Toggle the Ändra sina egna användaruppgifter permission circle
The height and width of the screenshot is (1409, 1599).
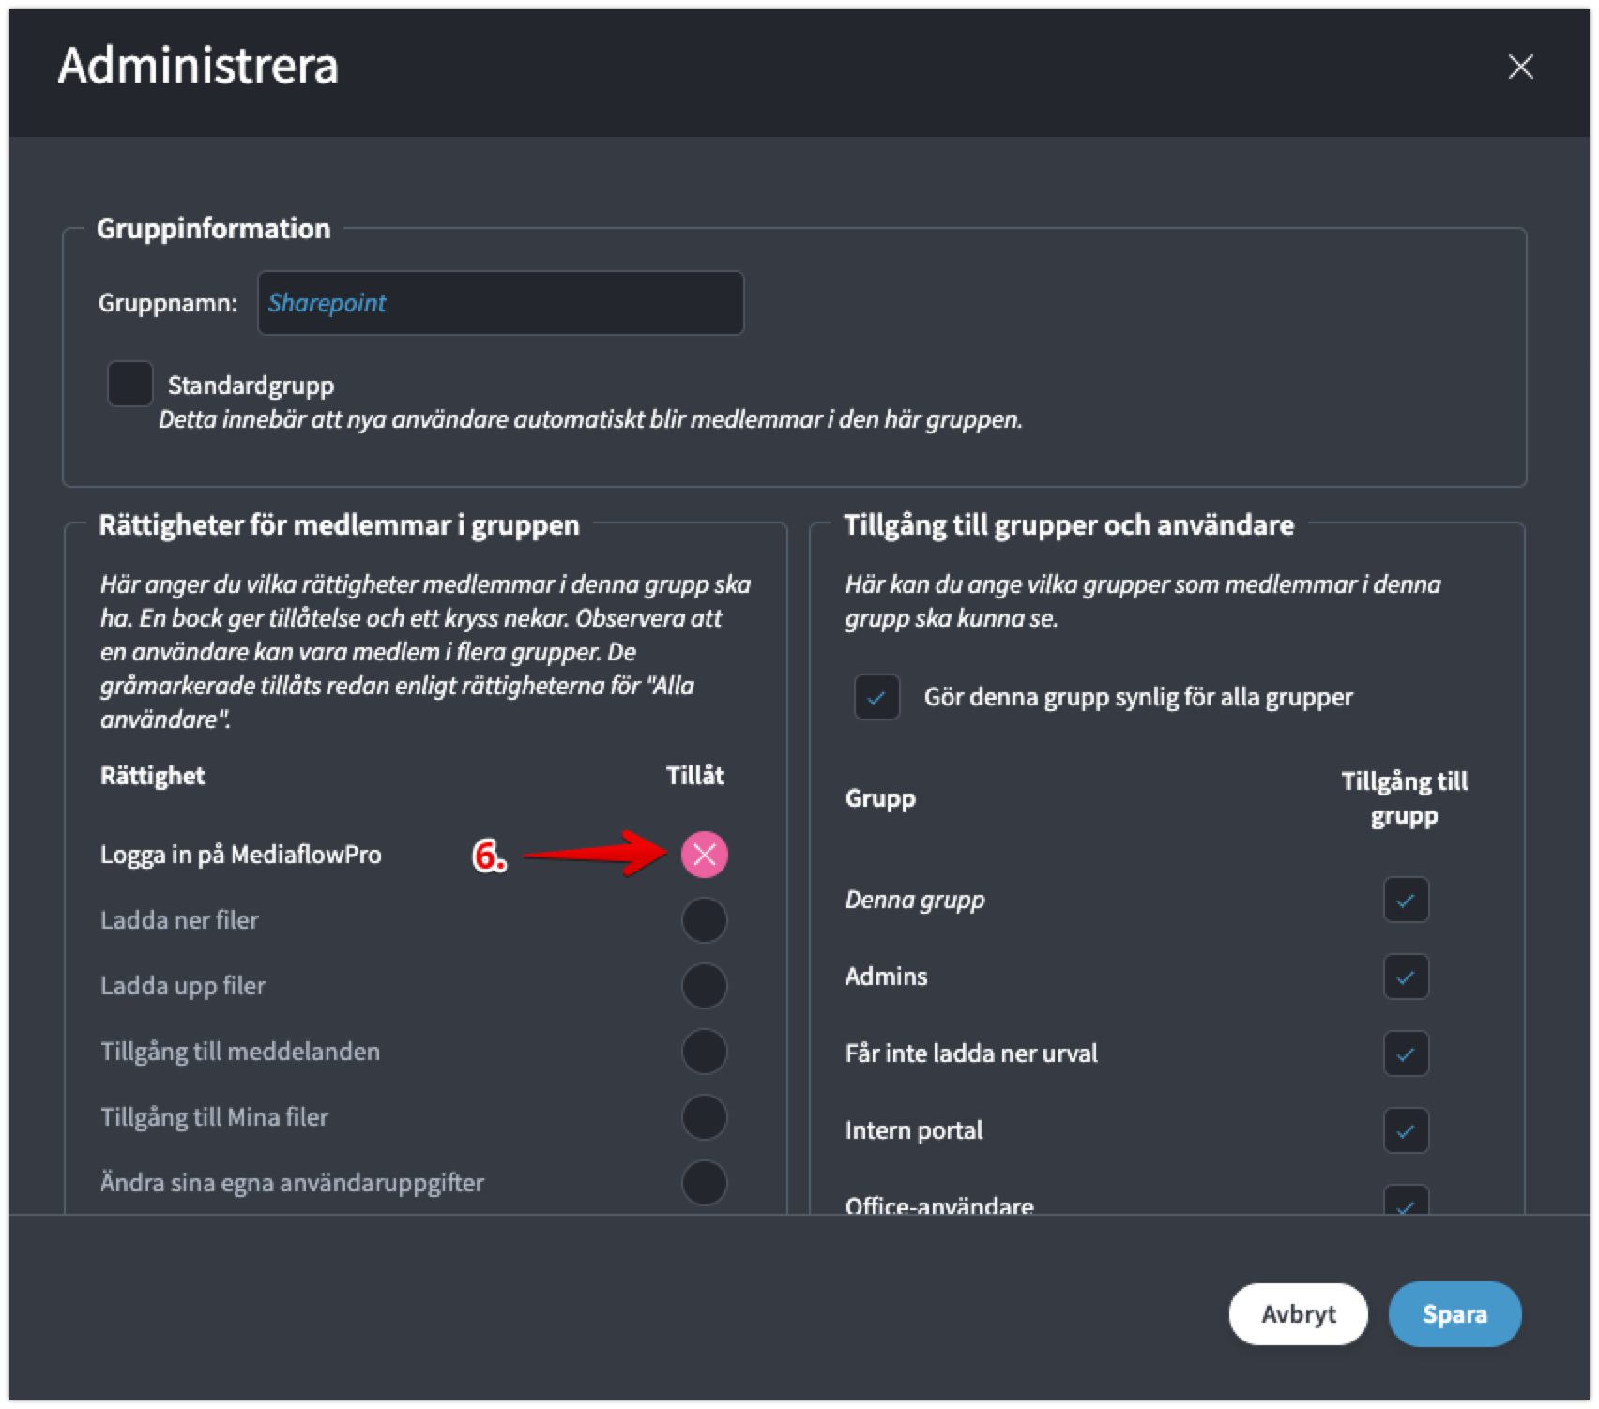704,1183
